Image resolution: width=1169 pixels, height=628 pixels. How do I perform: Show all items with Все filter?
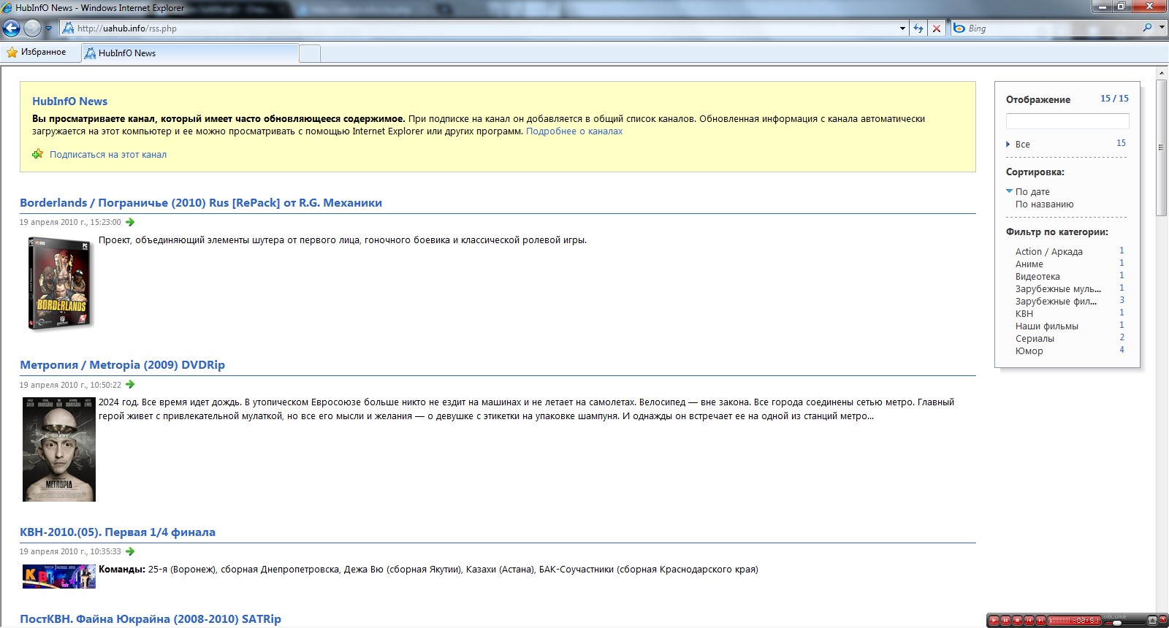pyautogui.click(x=1022, y=145)
